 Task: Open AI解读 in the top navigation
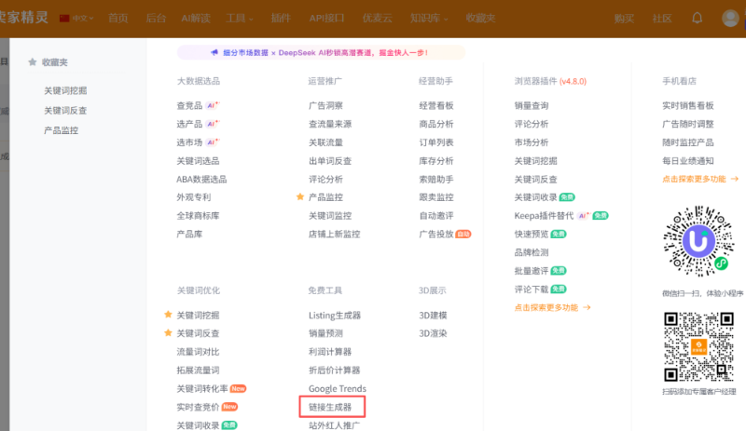pos(196,18)
